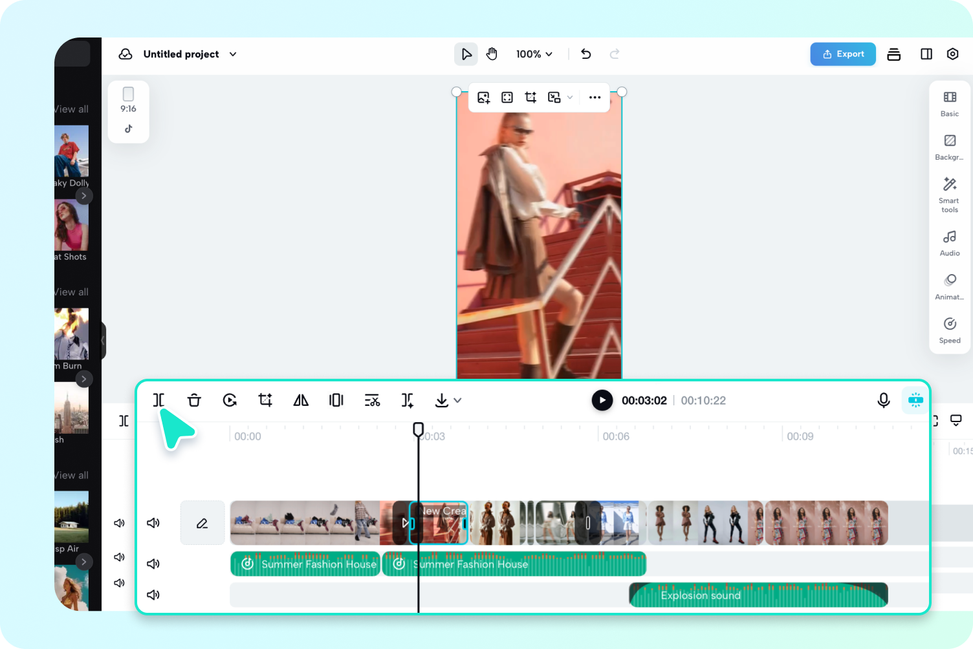Mirror the clip using the flip icon
The image size is (973, 649).
tap(300, 400)
